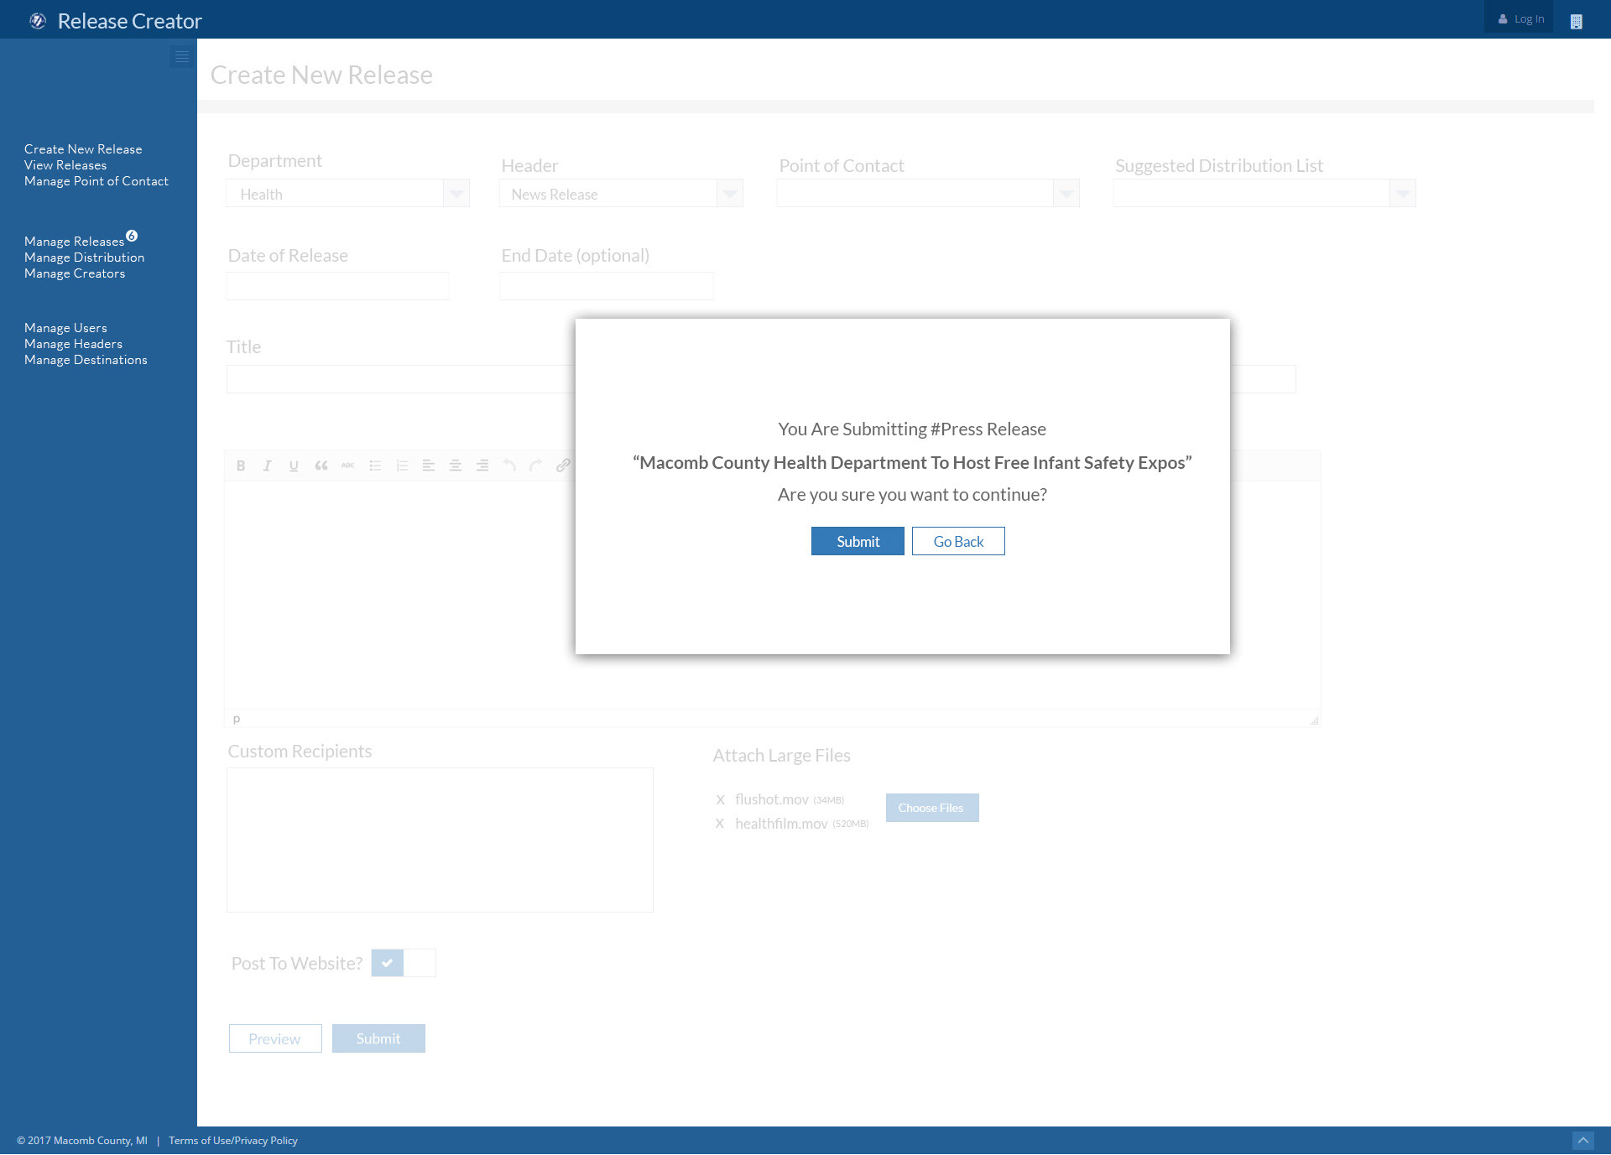Click the bulleted list icon

[x=375, y=466]
